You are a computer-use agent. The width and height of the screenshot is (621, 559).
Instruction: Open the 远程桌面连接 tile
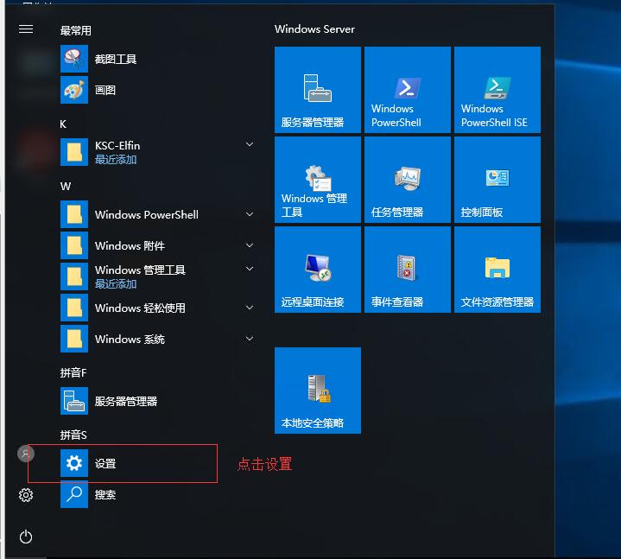click(318, 270)
